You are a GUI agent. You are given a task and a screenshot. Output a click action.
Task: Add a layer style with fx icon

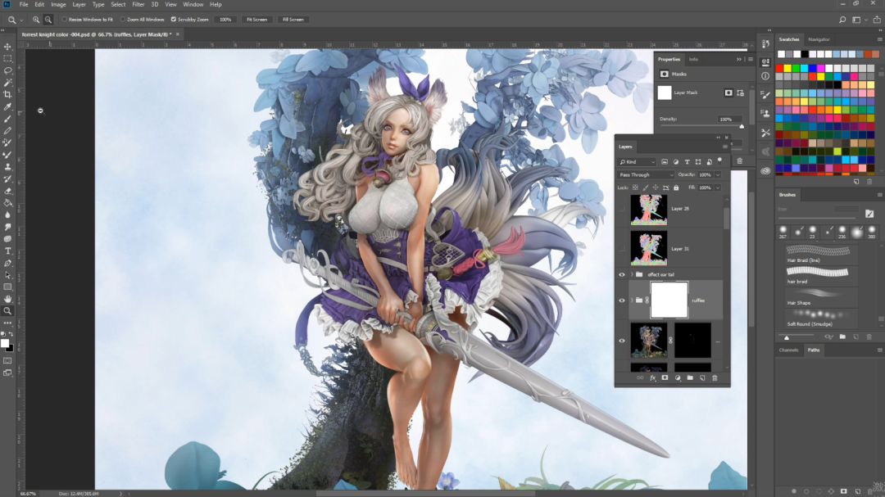(x=652, y=378)
